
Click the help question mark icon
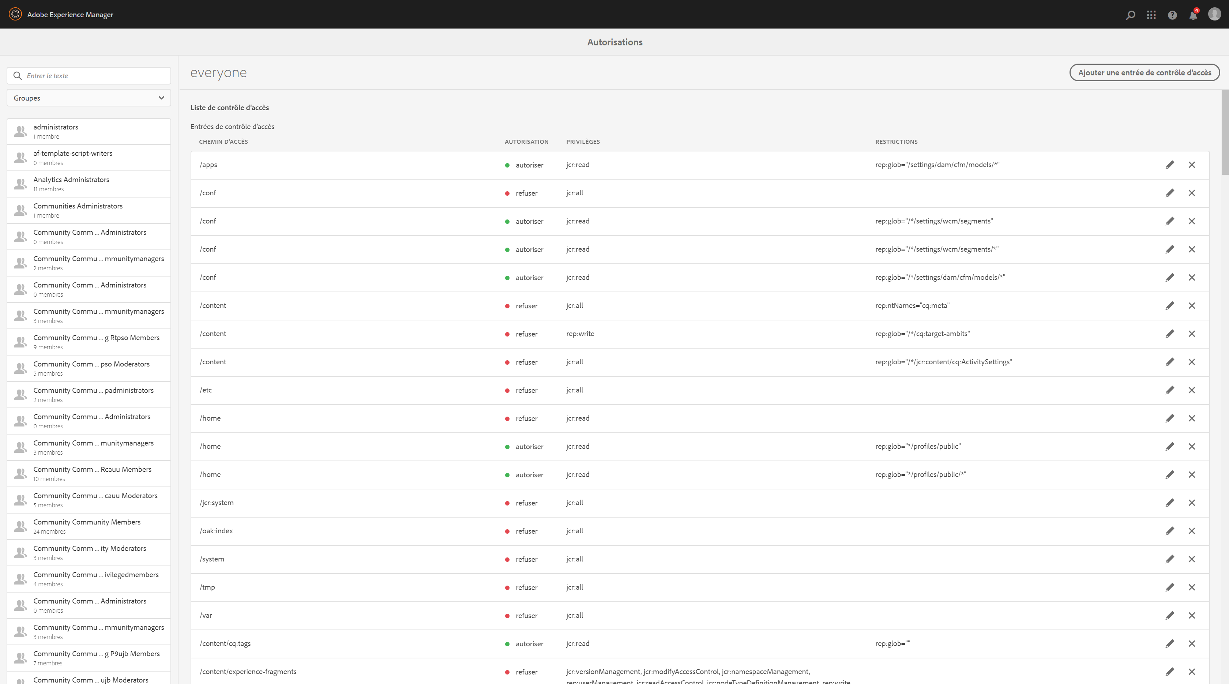pyautogui.click(x=1172, y=15)
